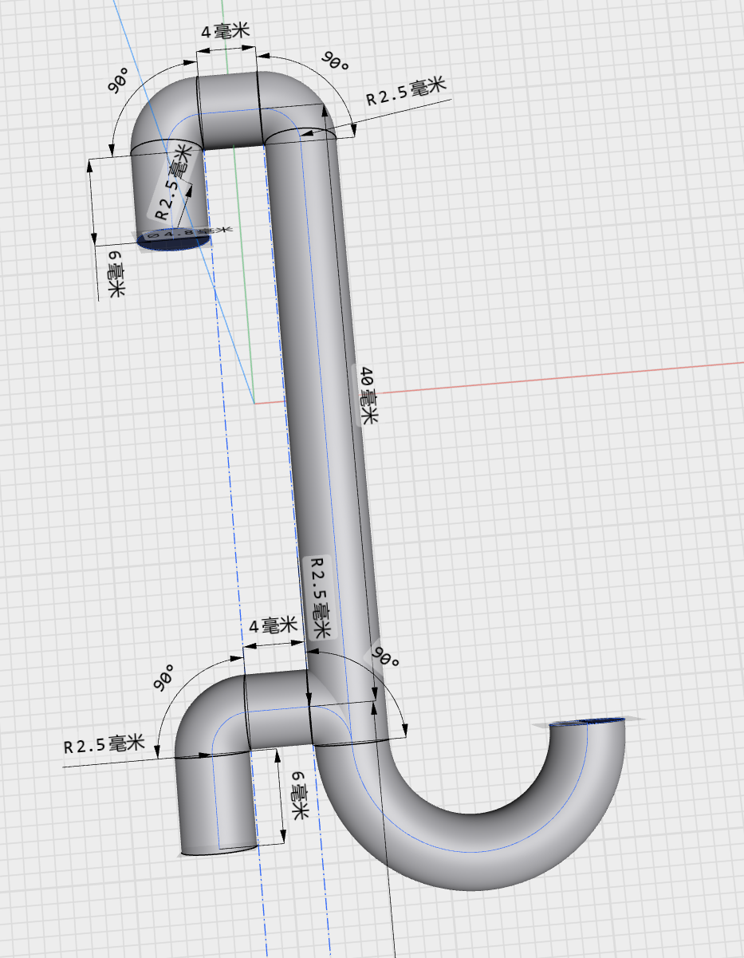Select the vertical R2.5毫米 label on the long pipe

click(x=319, y=597)
